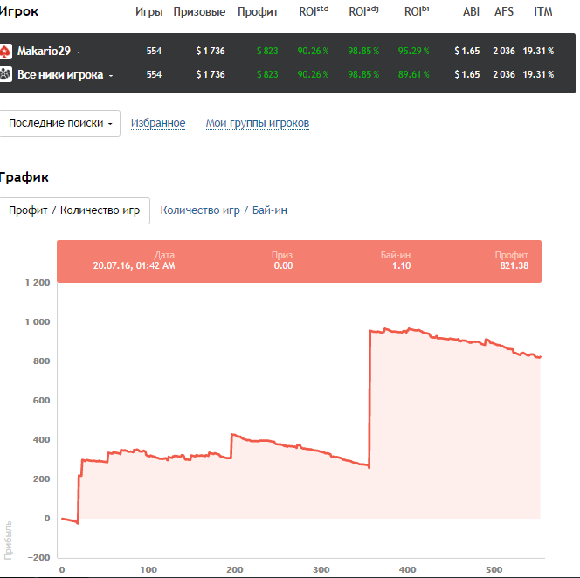Open Мои группы игроков link
Screen dimensions: 580x578
tap(257, 123)
